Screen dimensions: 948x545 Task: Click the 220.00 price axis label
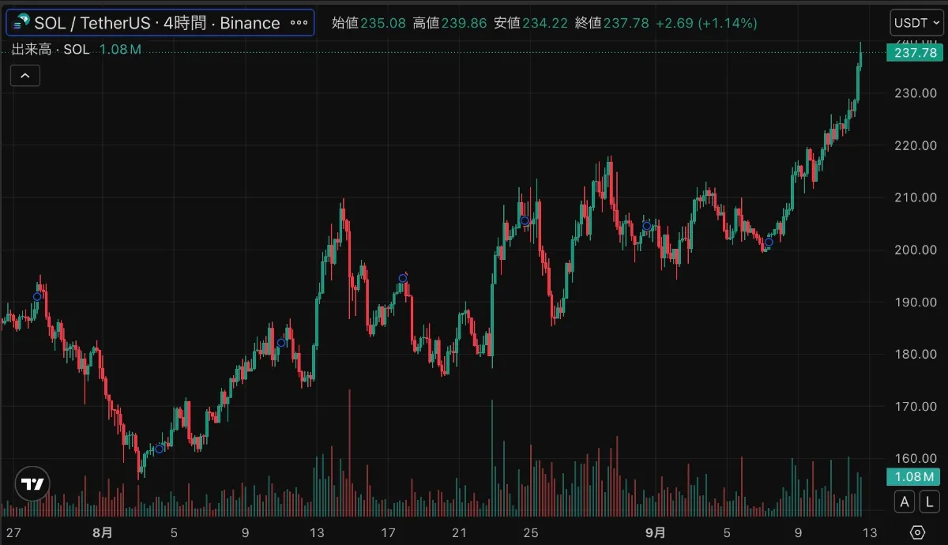pyautogui.click(x=916, y=145)
